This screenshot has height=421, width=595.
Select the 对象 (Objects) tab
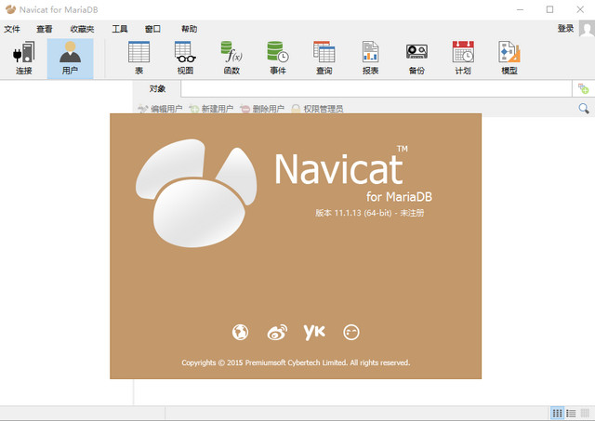[x=157, y=88]
